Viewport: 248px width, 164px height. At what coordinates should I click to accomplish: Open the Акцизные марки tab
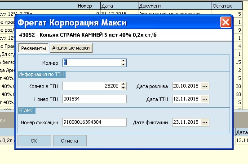pyautogui.click(x=71, y=48)
